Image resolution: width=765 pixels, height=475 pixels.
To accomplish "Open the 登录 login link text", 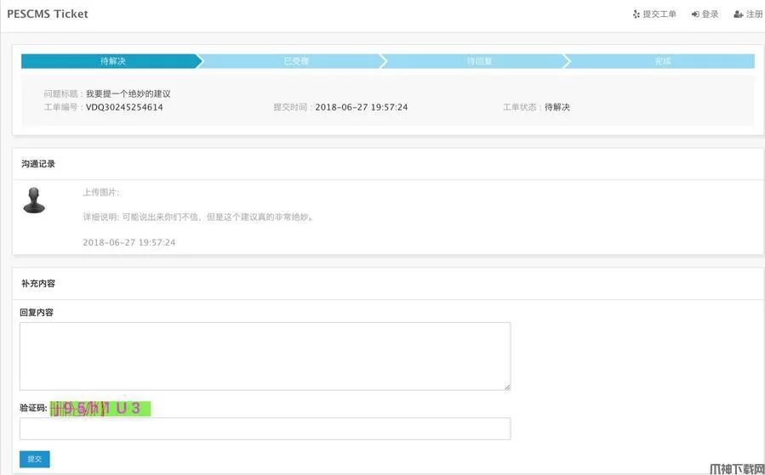I will pos(710,14).
